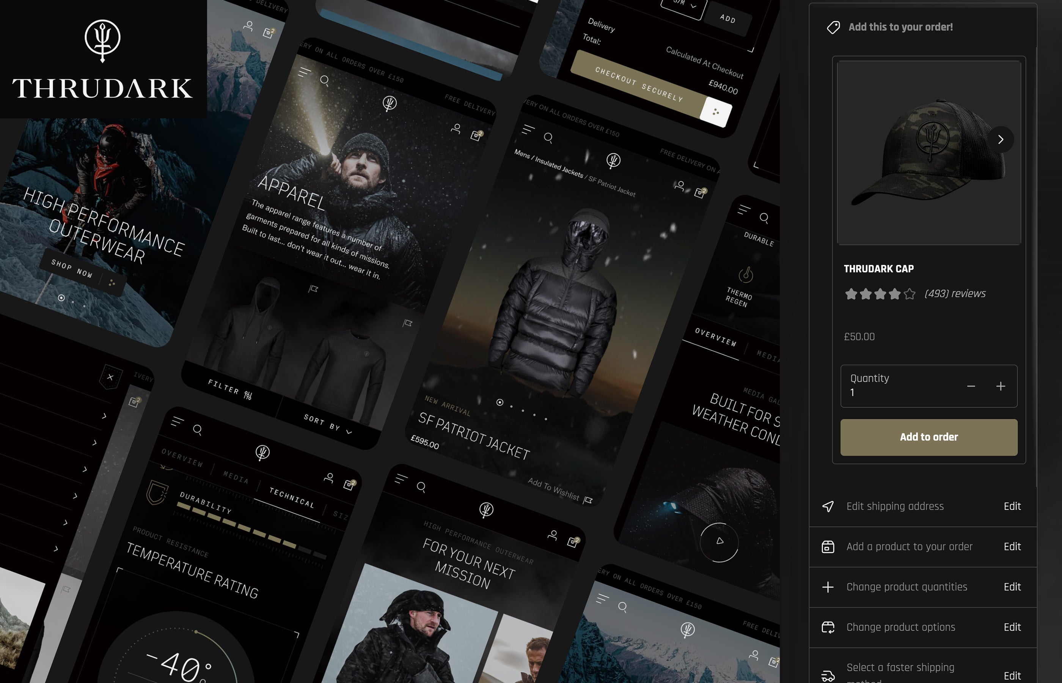Click the Change product options swap icon

tap(828, 627)
